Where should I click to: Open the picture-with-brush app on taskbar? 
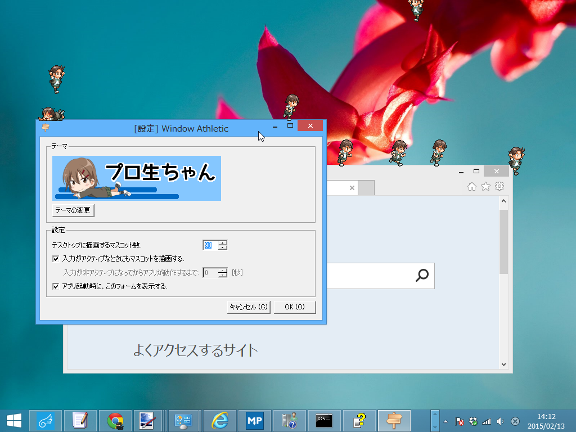tap(148, 421)
